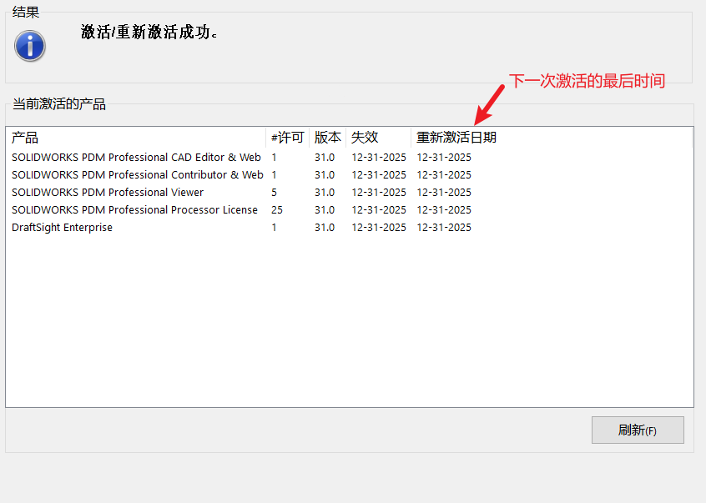Select the DraftSight Enterprise row

pyautogui.click(x=62, y=227)
